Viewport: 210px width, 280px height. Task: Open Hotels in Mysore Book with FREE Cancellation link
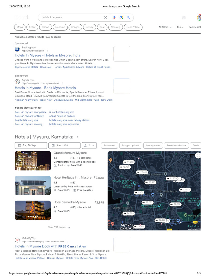coord(50,246)
